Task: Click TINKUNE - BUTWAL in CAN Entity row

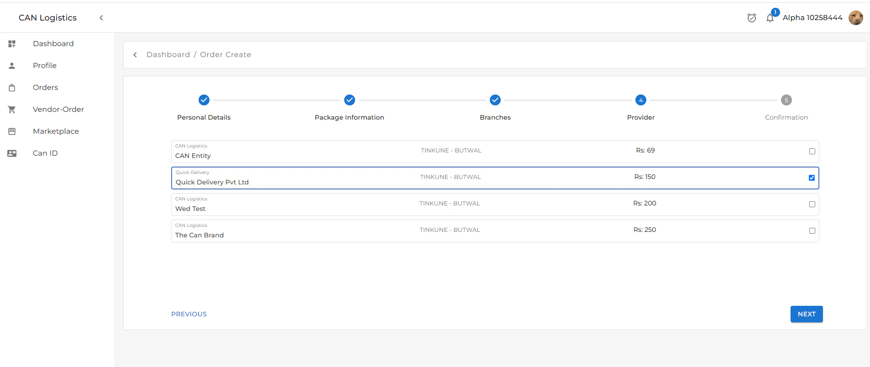Action: tap(451, 151)
